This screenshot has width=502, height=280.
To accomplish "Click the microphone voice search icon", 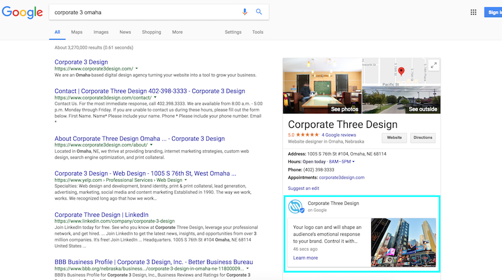I will coord(246,12).
